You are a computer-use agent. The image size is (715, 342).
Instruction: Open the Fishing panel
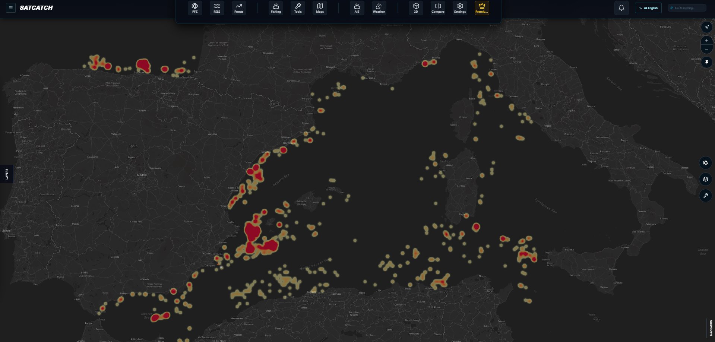(276, 8)
